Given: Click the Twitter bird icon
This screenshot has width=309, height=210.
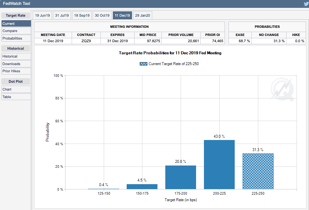Looking at the screenshot, I should (306, 4).
